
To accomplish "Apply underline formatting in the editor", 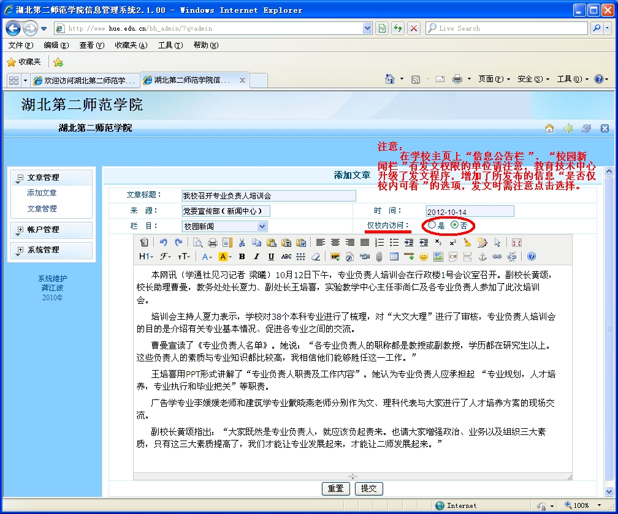I will [x=271, y=257].
